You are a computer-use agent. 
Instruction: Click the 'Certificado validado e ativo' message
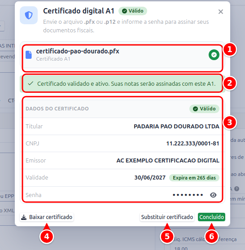pyautogui.click(x=126, y=83)
